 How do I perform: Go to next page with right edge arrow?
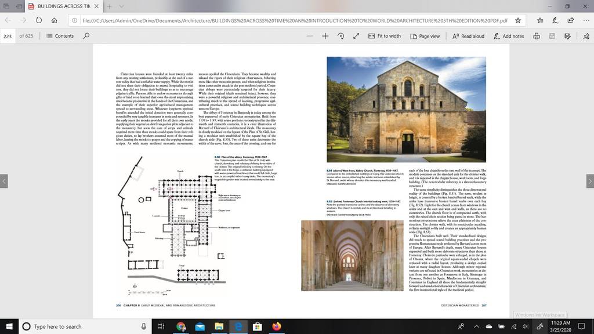point(590,181)
